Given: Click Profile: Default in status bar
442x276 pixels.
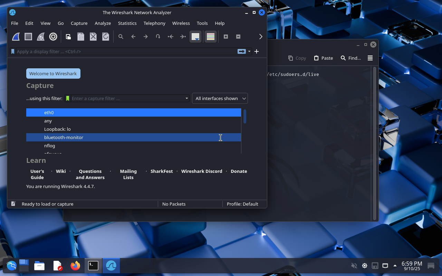Looking at the screenshot, I should click(x=242, y=204).
